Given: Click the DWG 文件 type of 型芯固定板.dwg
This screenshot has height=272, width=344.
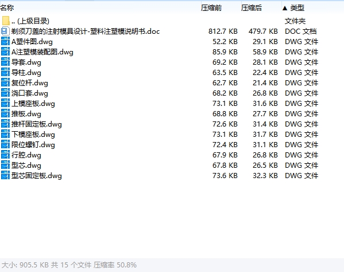Looking at the screenshot, I should tap(302, 175).
